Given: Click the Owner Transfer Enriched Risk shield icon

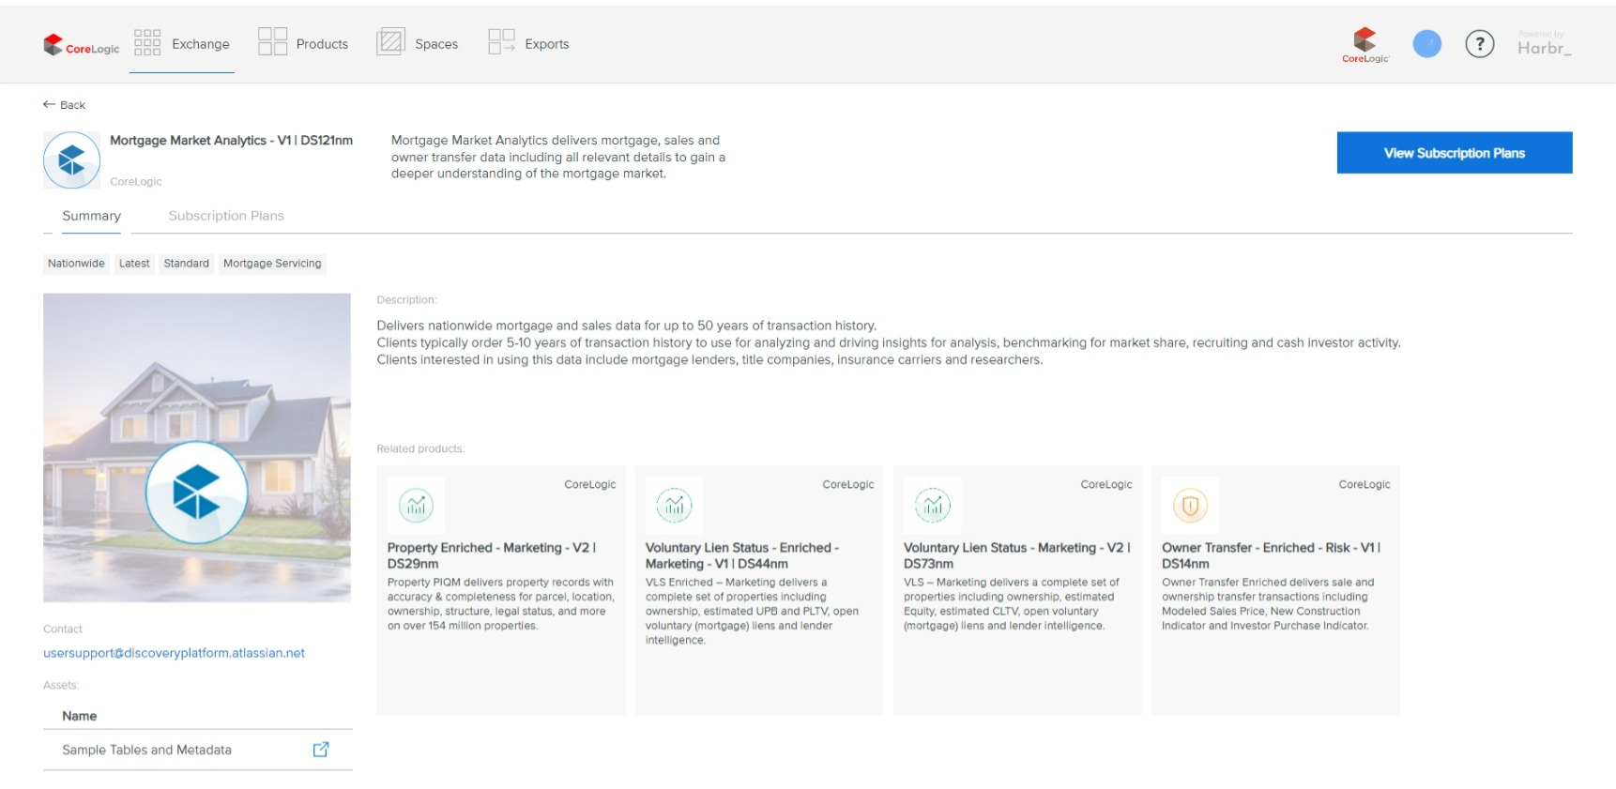Looking at the screenshot, I should click(x=1190, y=506).
